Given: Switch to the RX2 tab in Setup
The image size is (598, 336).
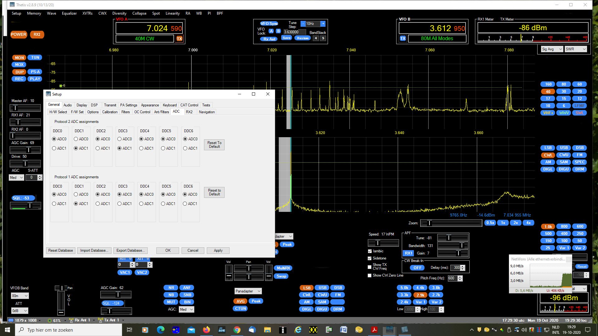Looking at the screenshot, I should pyautogui.click(x=188, y=112).
